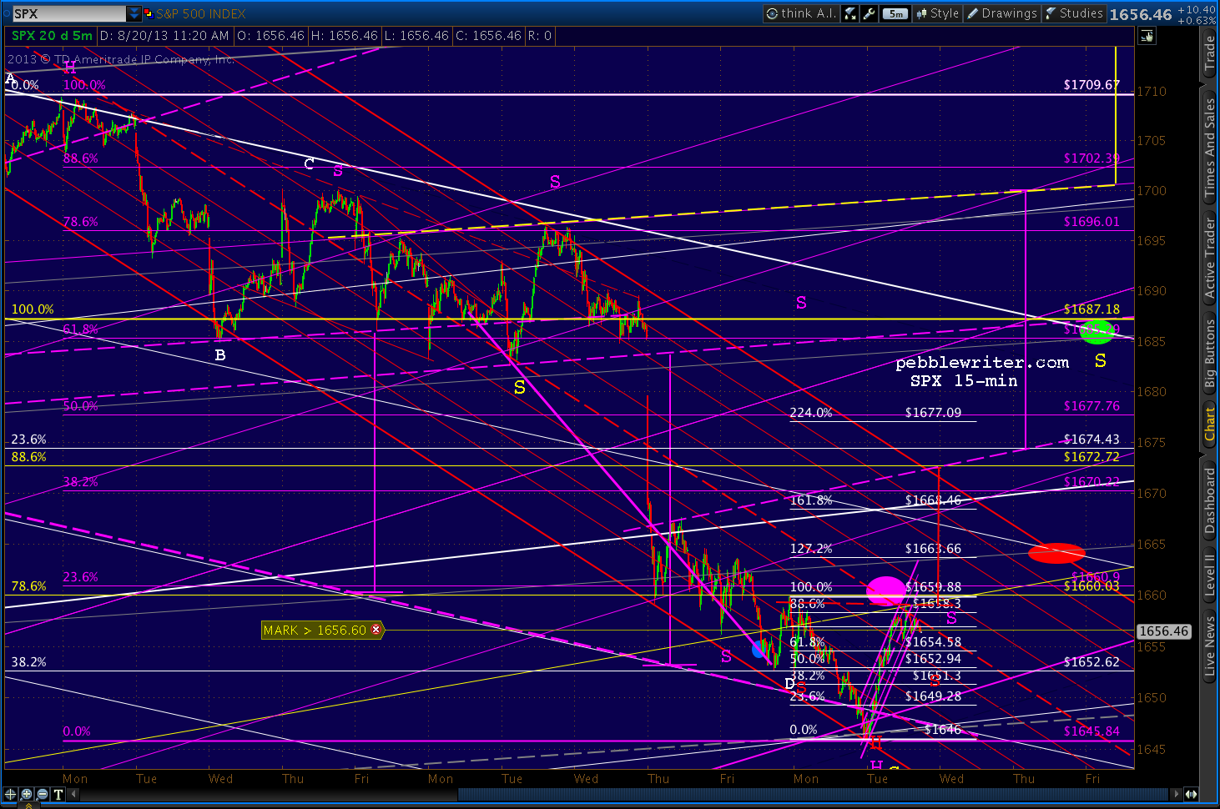Image resolution: width=1220 pixels, height=809 pixels.
Task: Click the blue dot marker near Friday low
Action: [x=759, y=649]
